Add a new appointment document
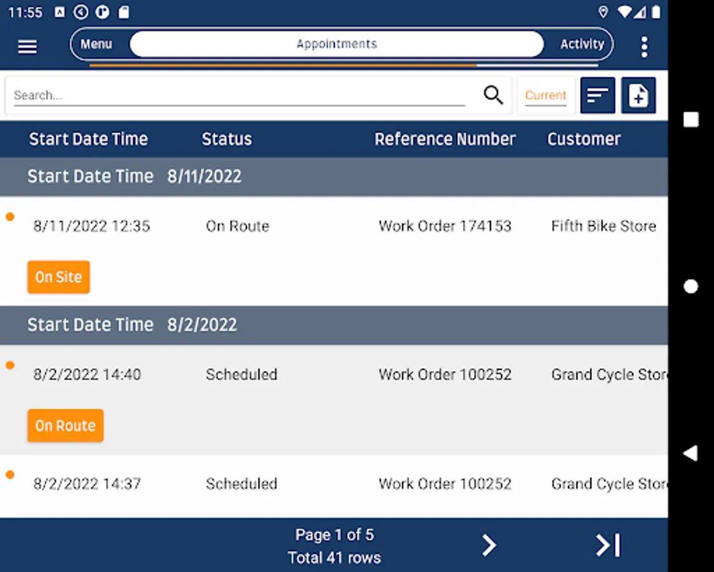Viewport: 714px width, 572px height. click(x=638, y=95)
